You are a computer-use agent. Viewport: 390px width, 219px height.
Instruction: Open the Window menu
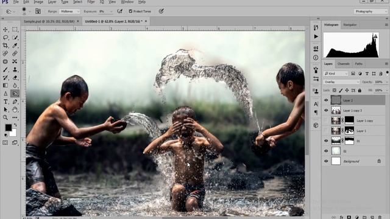(x=127, y=2)
